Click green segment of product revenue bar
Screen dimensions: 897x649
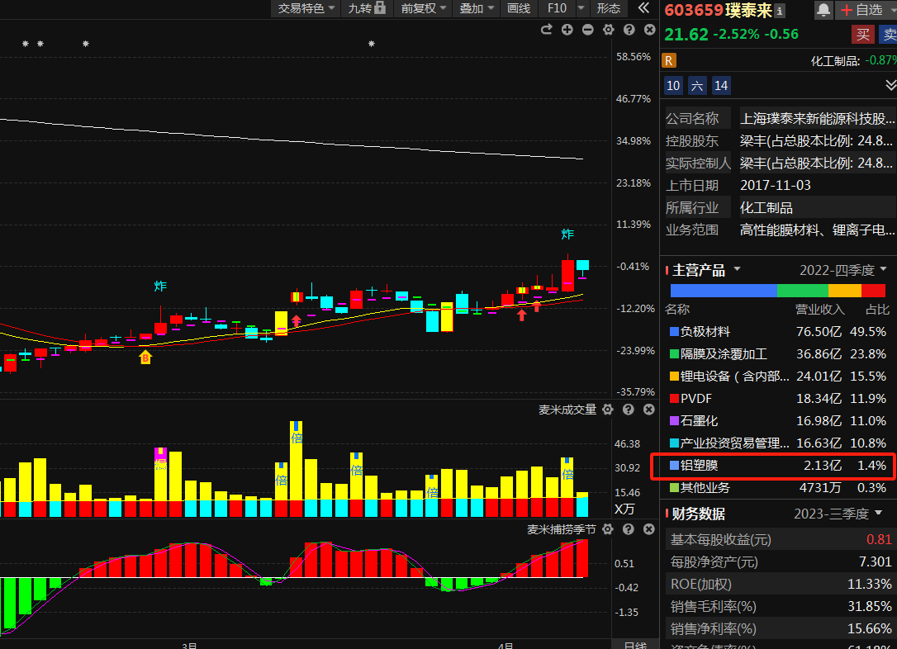point(803,291)
